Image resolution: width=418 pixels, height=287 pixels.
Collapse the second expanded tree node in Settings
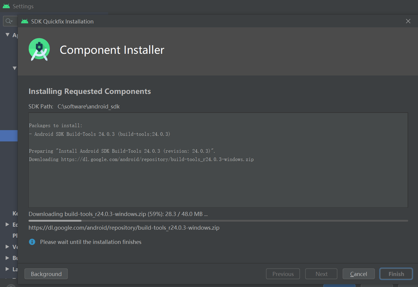15,68
